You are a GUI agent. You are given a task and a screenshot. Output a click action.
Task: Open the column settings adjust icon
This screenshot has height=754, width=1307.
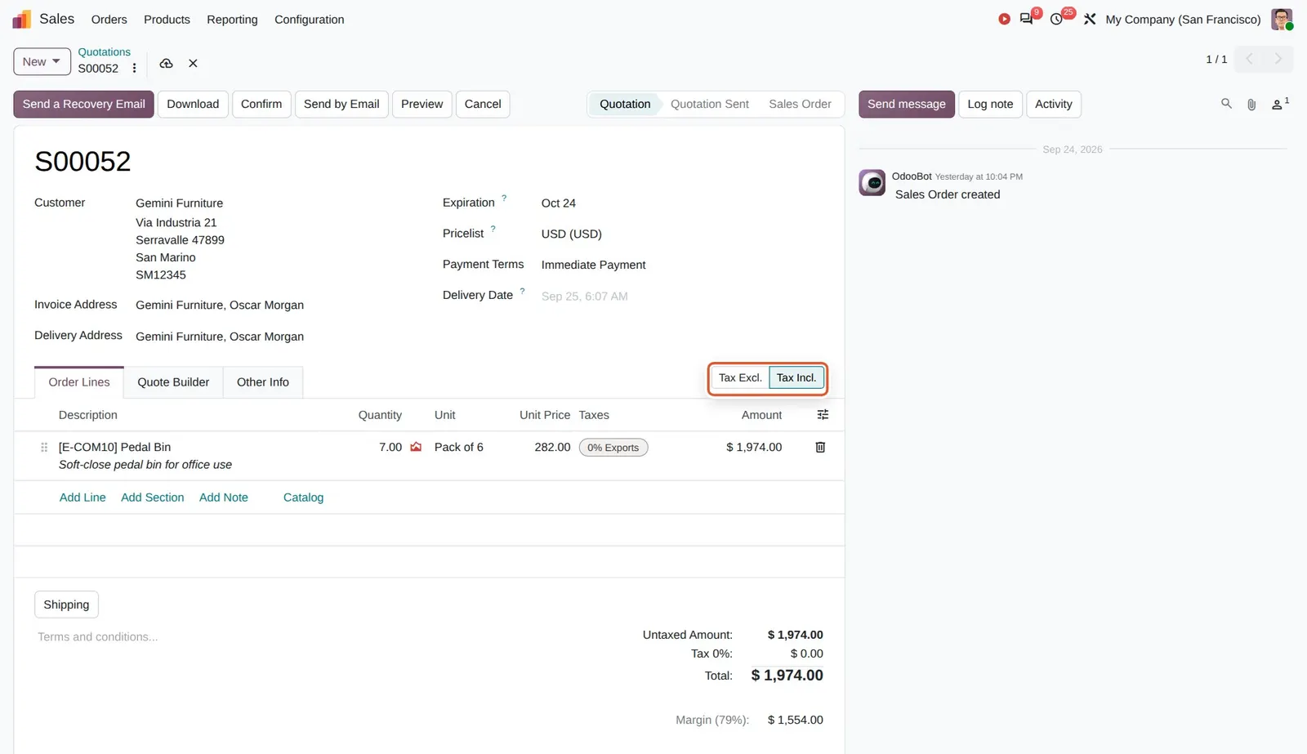pos(823,415)
